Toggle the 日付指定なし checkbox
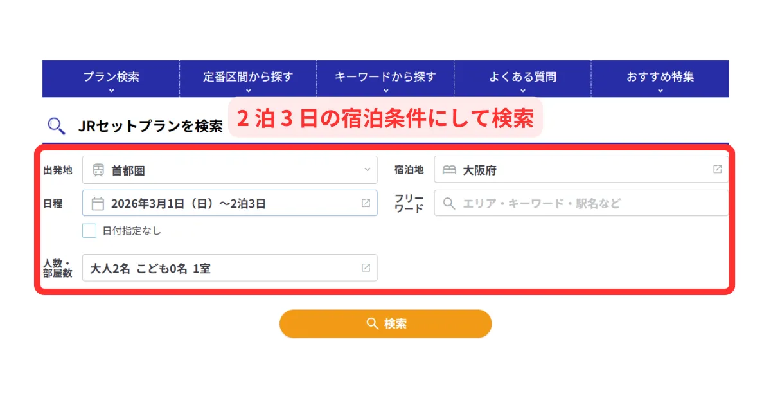Viewport: 771px width, 405px height. click(89, 231)
